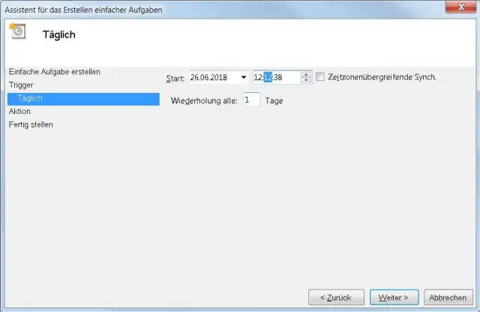Select the highlighted minutes in time field
The image size is (480, 312).
pyautogui.click(x=268, y=77)
